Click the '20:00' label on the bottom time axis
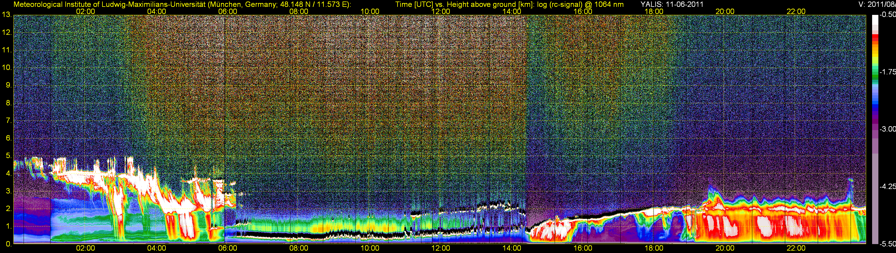The height and width of the screenshot is (253, 896). (x=725, y=248)
